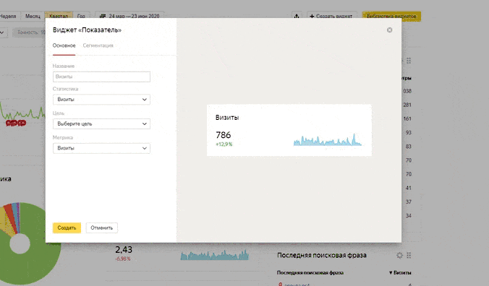Open settings gear for Последняя поисковая фраза widget
Image resolution: width=489 pixels, height=286 pixels.
(x=399, y=256)
